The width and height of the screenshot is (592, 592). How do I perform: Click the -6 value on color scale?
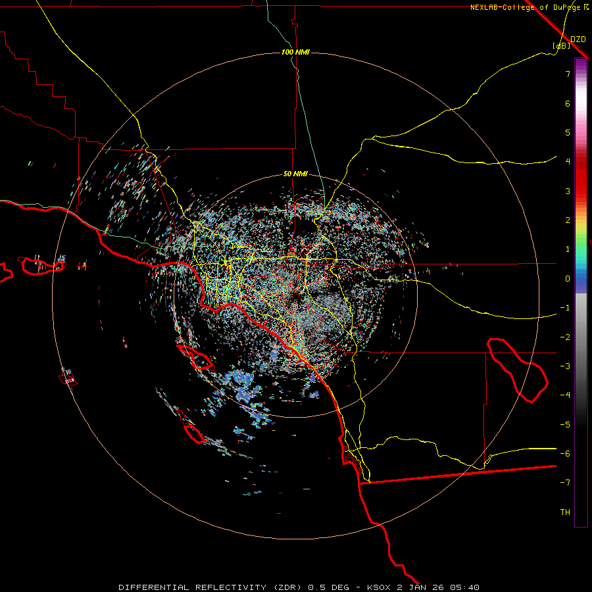click(565, 454)
